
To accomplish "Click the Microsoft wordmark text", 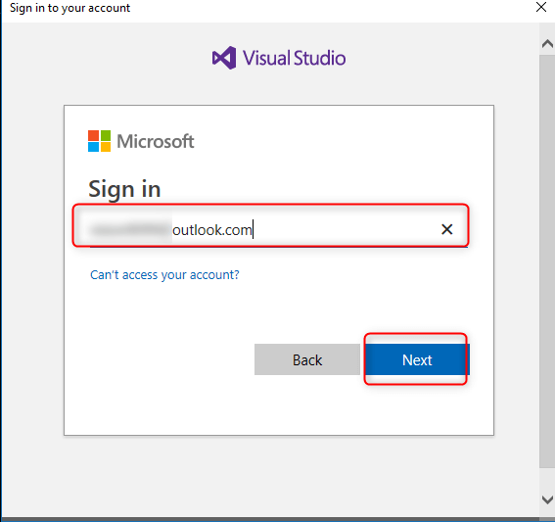I will click(156, 141).
